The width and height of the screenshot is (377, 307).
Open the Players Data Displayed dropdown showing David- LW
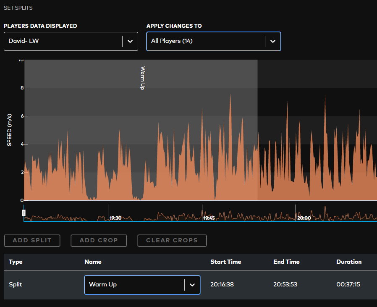71,42
